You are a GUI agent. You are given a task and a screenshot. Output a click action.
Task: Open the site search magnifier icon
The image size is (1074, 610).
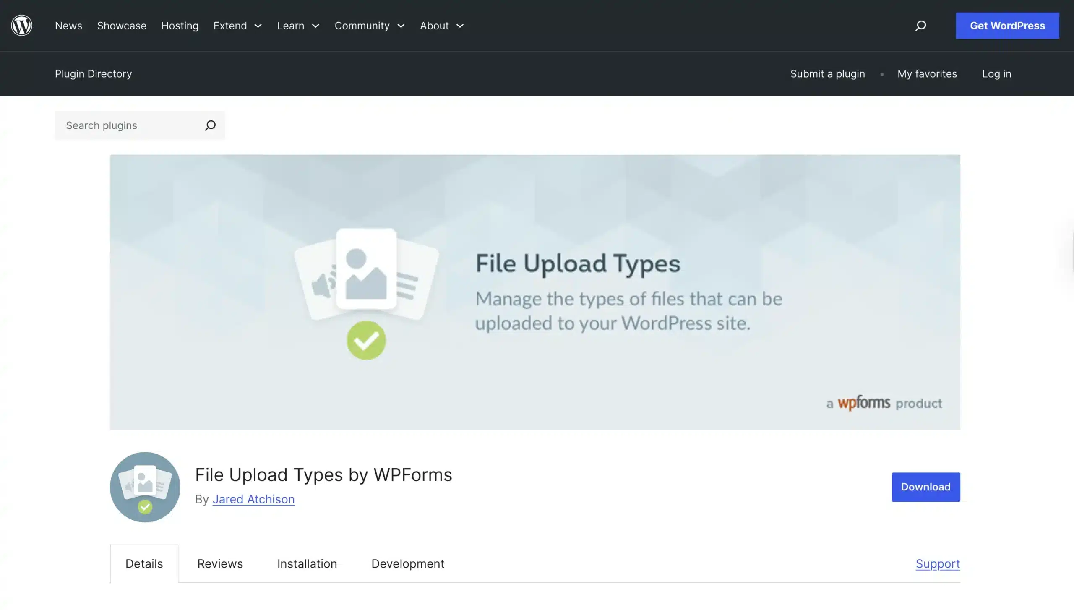[x=920, y=26]
